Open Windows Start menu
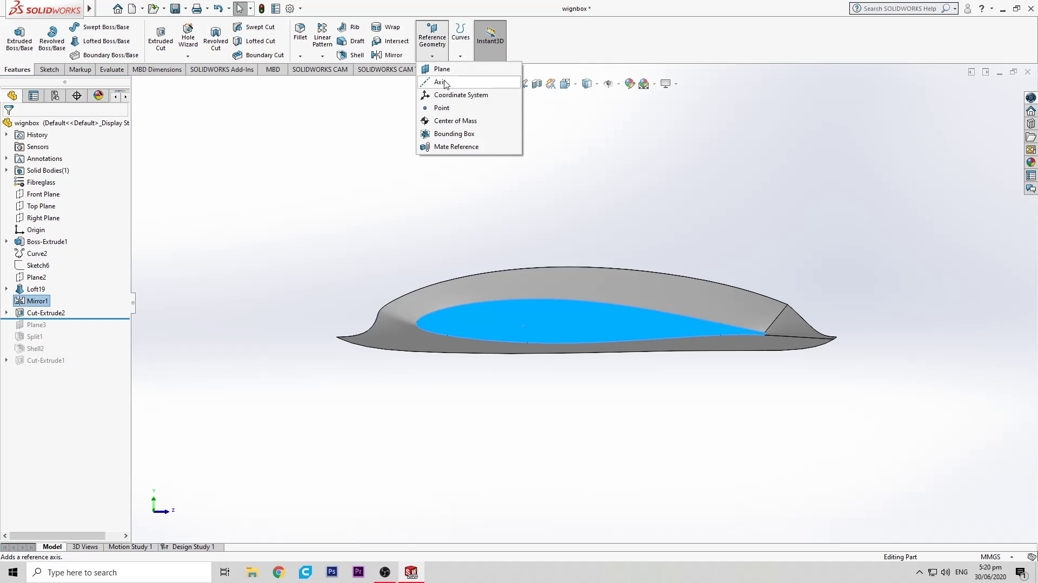Image resolution: width=1038 pixels, height=583 pixels. coord(13,572)
